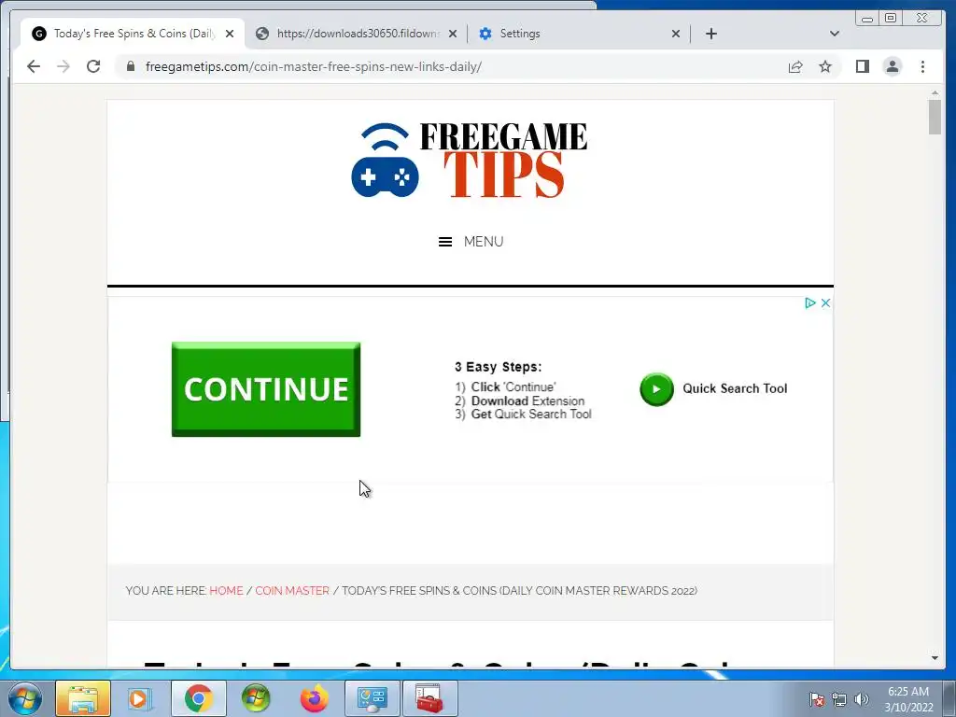This screenshot has width=956, height=717.
Task: Expand the tab search dropdown arrow
Action: coord(835,34)
